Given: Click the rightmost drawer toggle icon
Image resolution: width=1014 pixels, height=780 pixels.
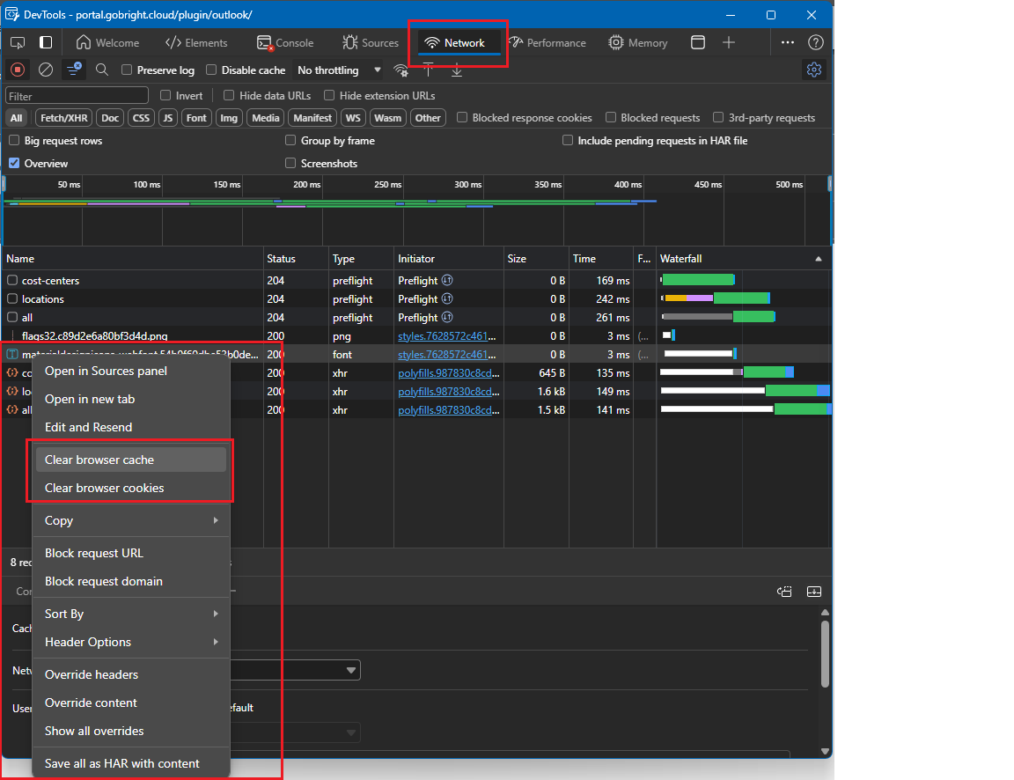Looking at the screenshot, I should 814,591.
